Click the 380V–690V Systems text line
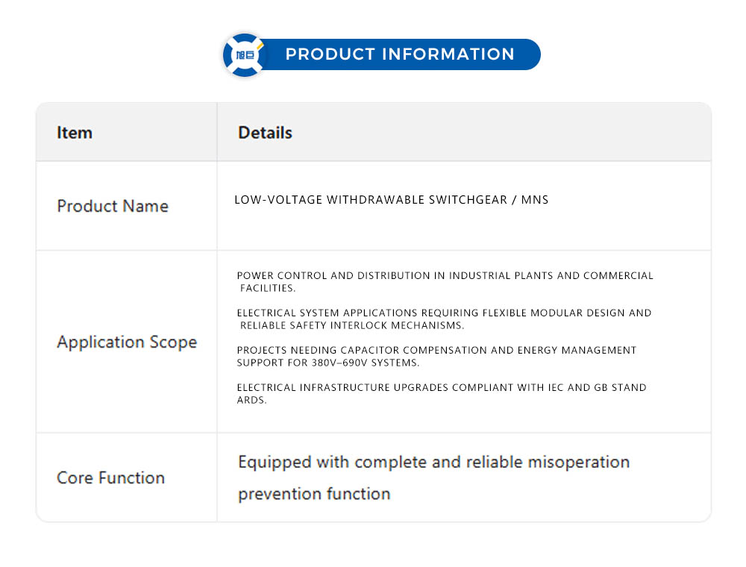Screen dimensions: 746x567 (x=328, y=363)
